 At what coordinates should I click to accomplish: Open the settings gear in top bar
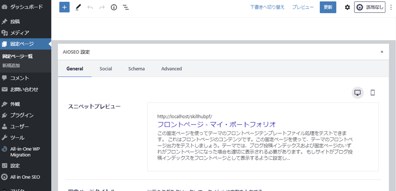(x=347, y=7)
